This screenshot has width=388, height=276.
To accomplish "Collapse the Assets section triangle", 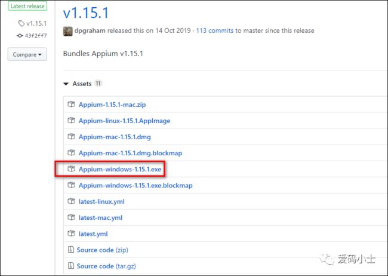I will click(x=66, y=84).
